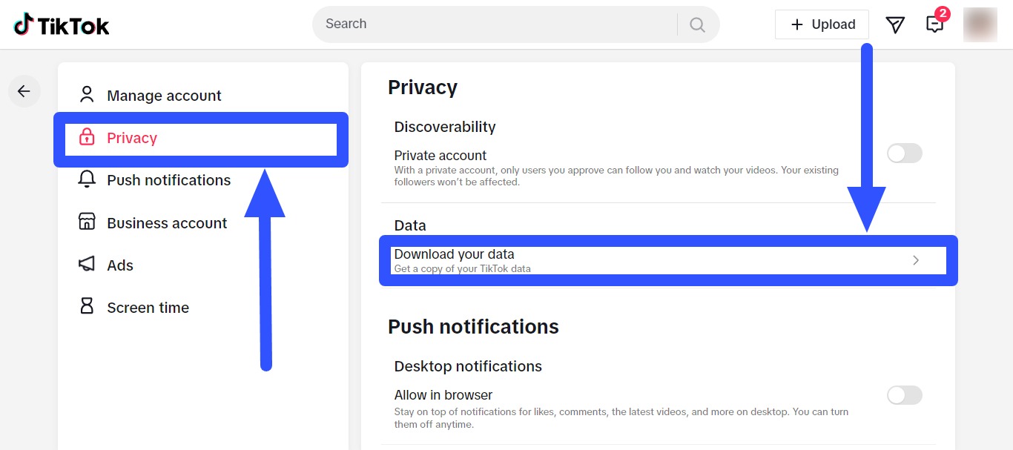
Task: Open the Download your data link
Action: [454, 255]
